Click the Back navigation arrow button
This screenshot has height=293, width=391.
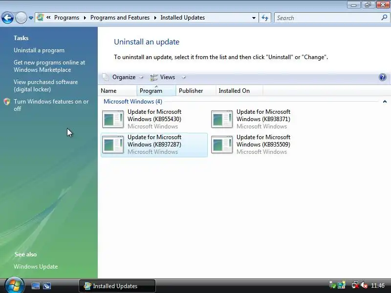(x=7, y=18)
